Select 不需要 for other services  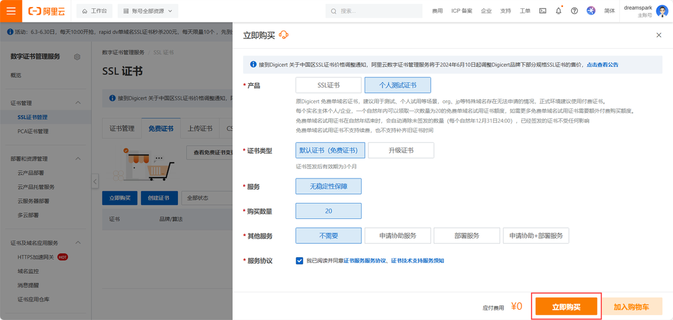pos(328,236)
